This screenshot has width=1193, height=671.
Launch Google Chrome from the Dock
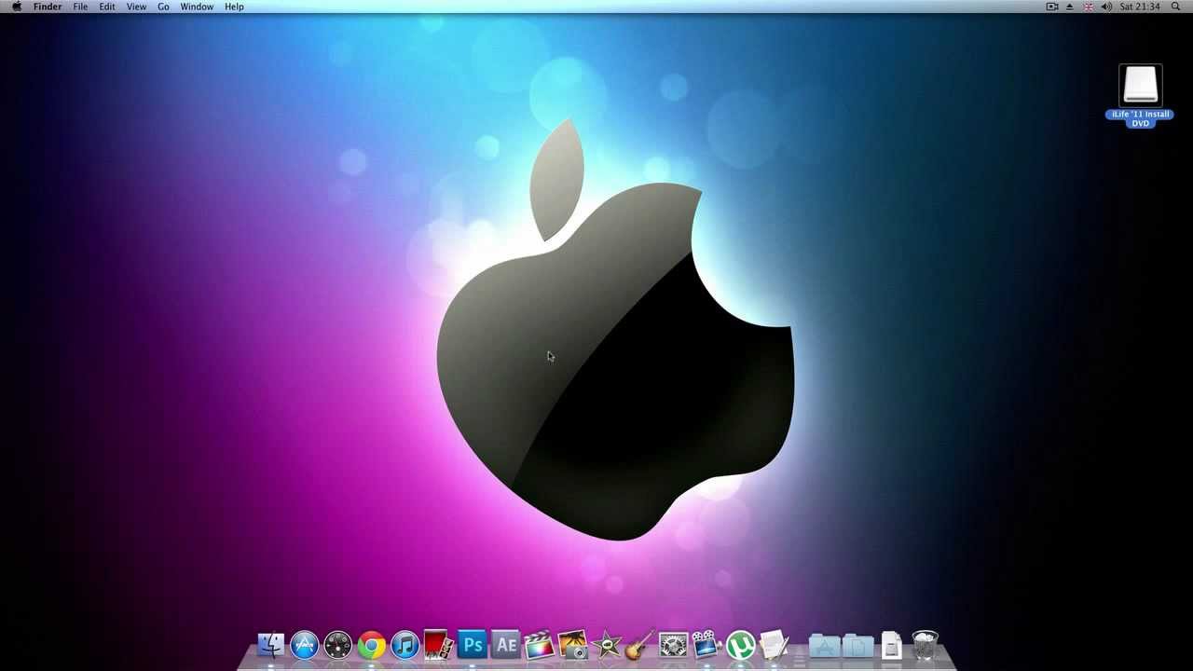pos(372,645)
